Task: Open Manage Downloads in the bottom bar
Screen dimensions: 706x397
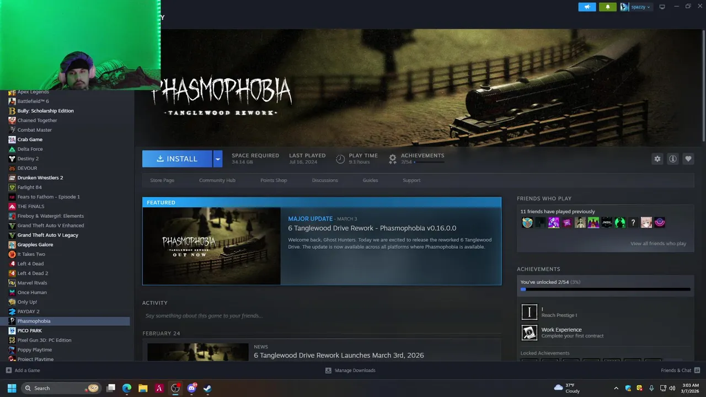Action: (x=350, y=371)
